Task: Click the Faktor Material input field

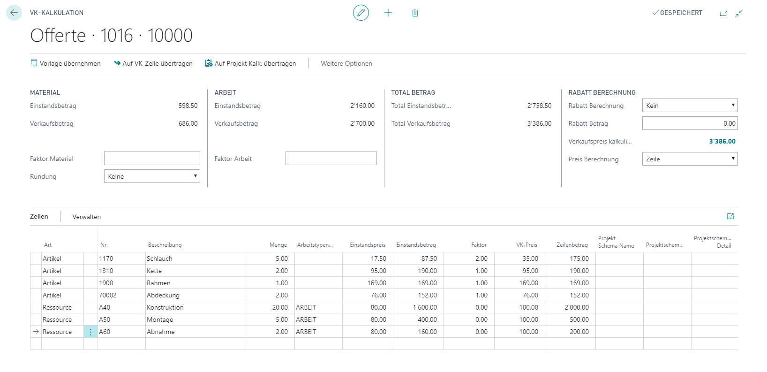Action: tap(152, 159)
